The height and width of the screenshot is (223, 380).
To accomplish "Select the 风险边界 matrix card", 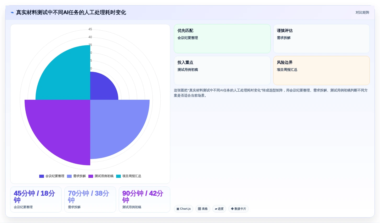I will pyautogui.click(x=321, y=71).
